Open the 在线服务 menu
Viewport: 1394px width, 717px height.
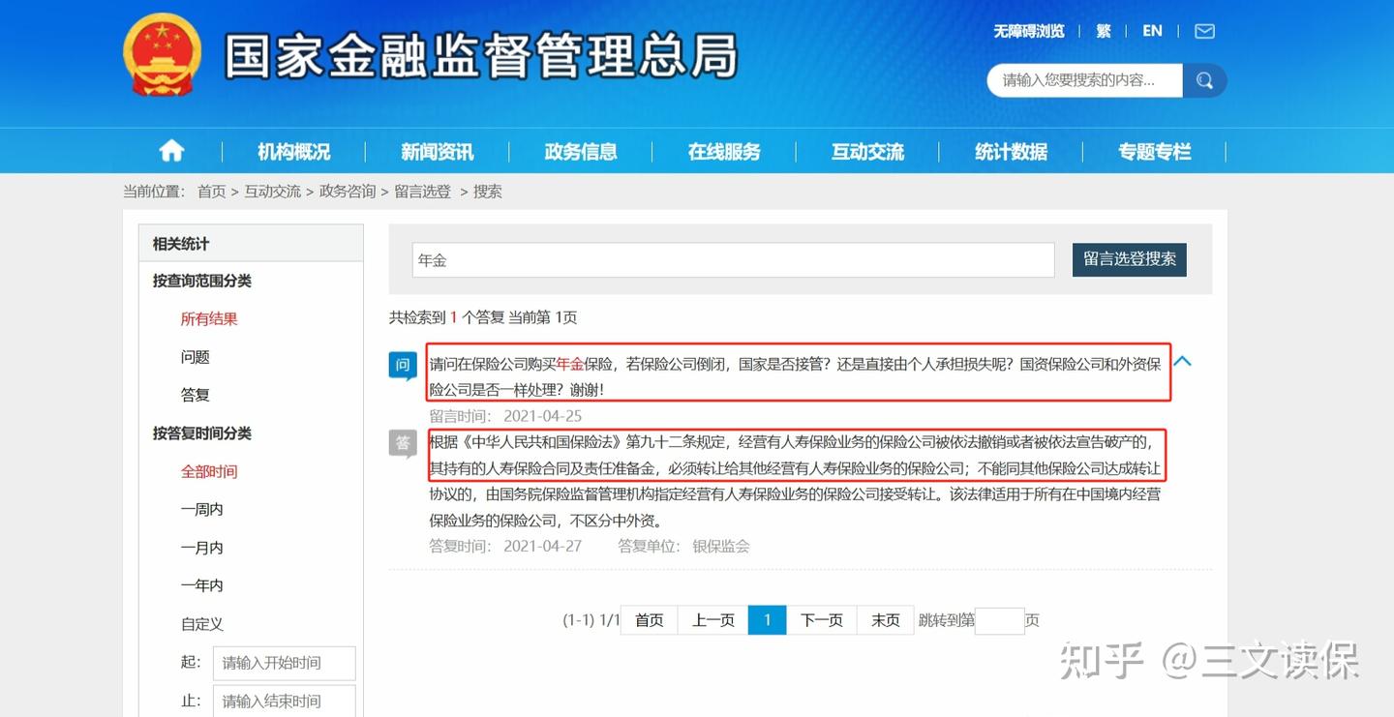click(724, 152)
